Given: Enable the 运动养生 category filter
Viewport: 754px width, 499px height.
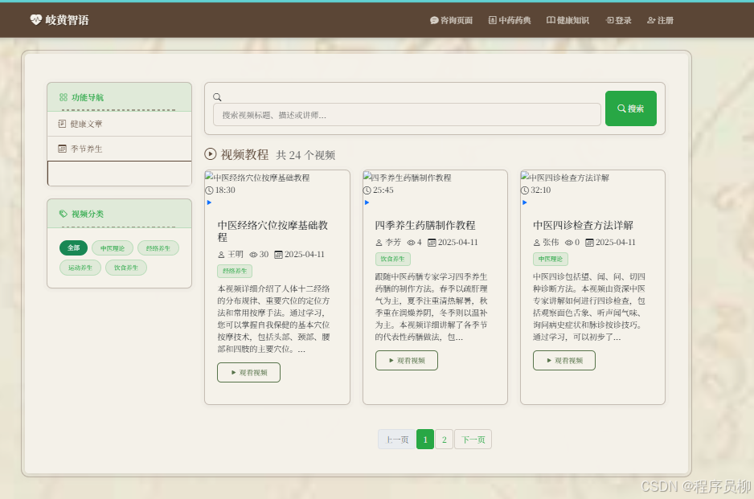Looking at the screenshot, I should point(80,267).
